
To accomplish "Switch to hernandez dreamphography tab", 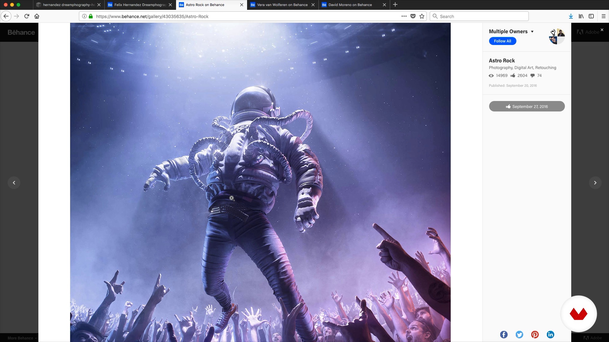I will [69, 5].
